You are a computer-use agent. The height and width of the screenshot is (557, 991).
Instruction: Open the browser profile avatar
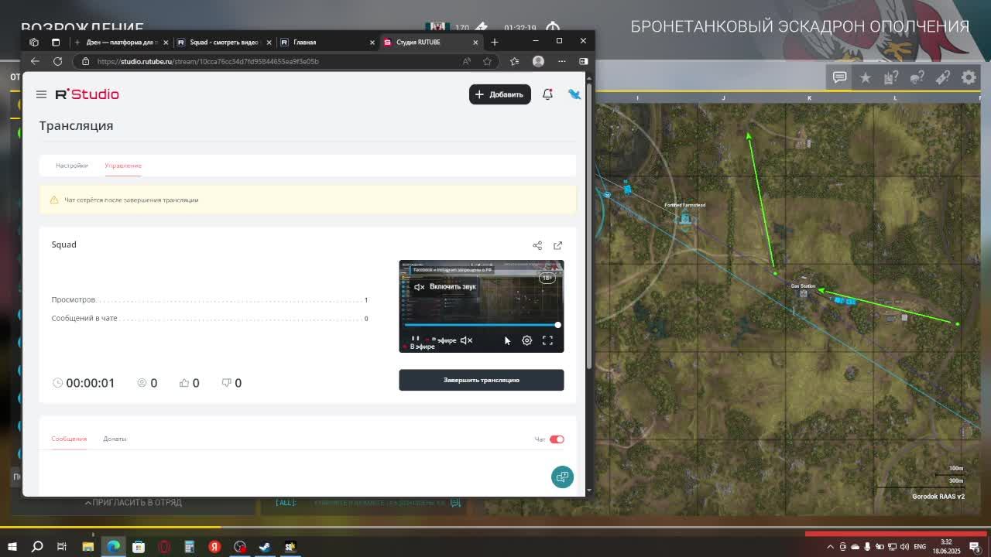click(x=538, y=61)
